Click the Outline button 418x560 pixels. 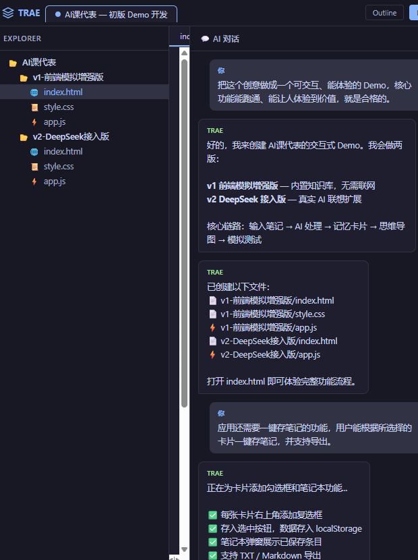(x=384, y=13)
